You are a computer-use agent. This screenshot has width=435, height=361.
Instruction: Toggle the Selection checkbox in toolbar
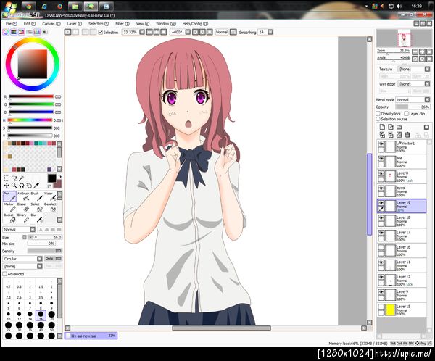click(x=101, y=32)
